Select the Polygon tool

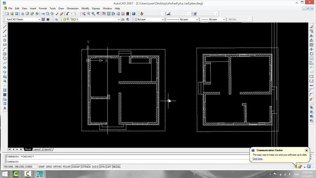click(4, 40)
